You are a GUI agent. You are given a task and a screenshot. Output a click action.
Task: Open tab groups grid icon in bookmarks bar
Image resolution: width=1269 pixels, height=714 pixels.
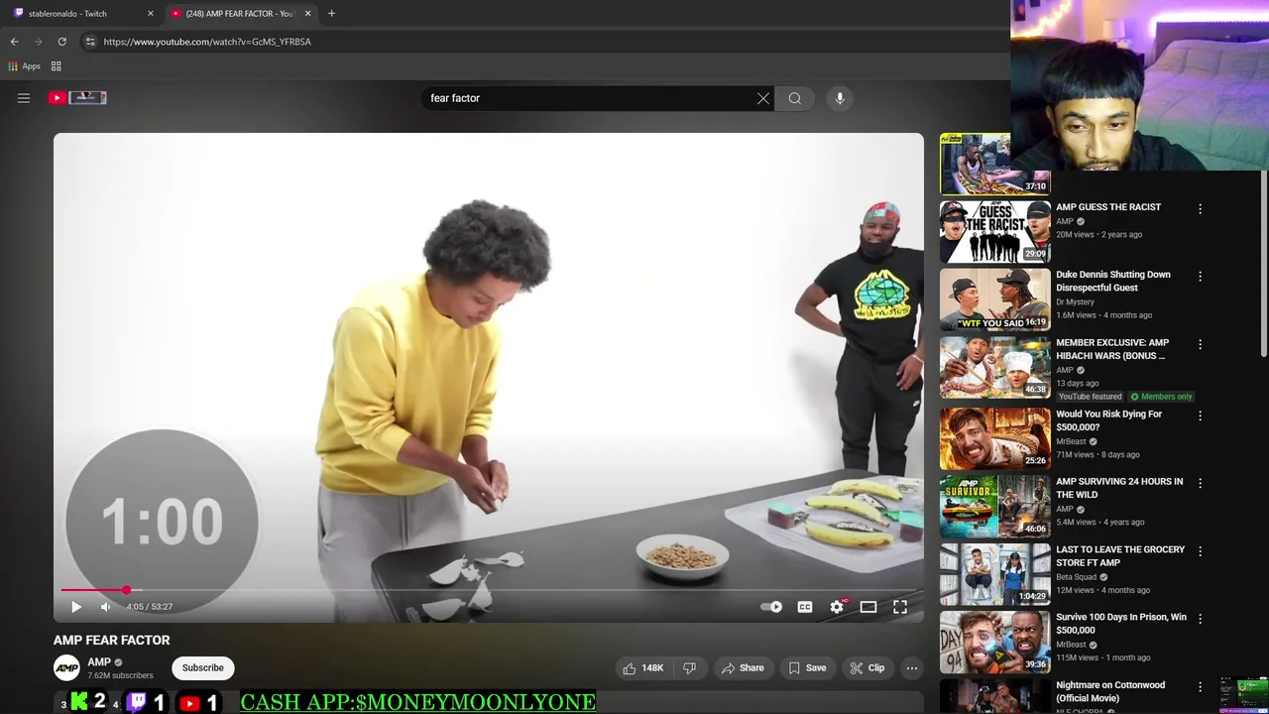(57, 66)
